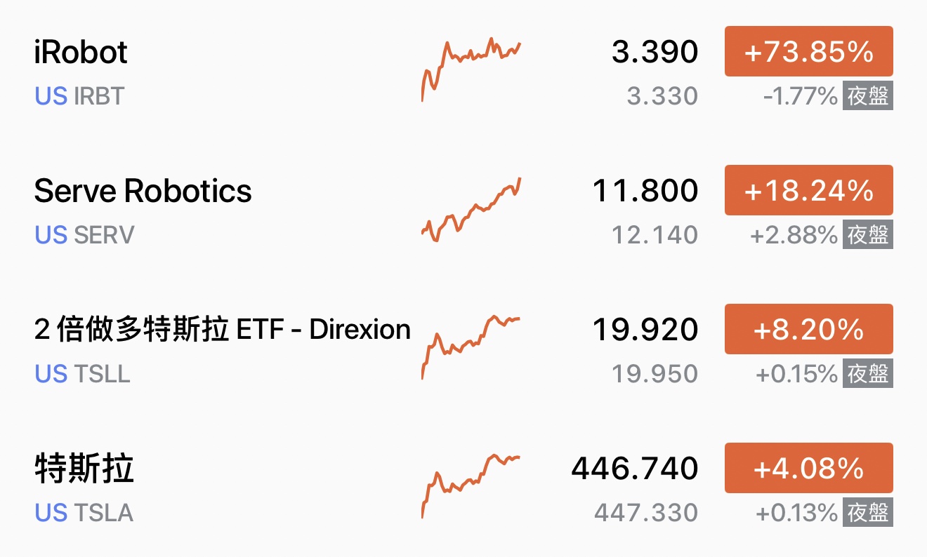Tap the night session tag for TSLA

pos(868,513)
